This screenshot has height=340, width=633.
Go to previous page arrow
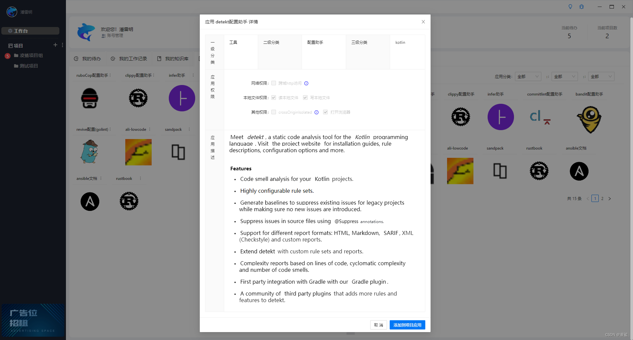tap(588, 198)
